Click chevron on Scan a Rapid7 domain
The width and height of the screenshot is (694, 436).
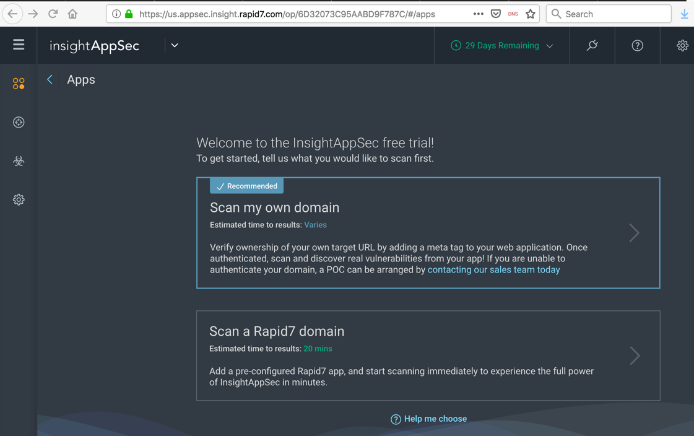click(635, 356)
